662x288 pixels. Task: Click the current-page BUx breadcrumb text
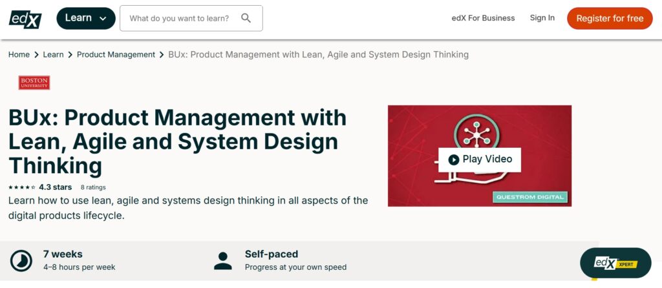click(x=318, y=54)
